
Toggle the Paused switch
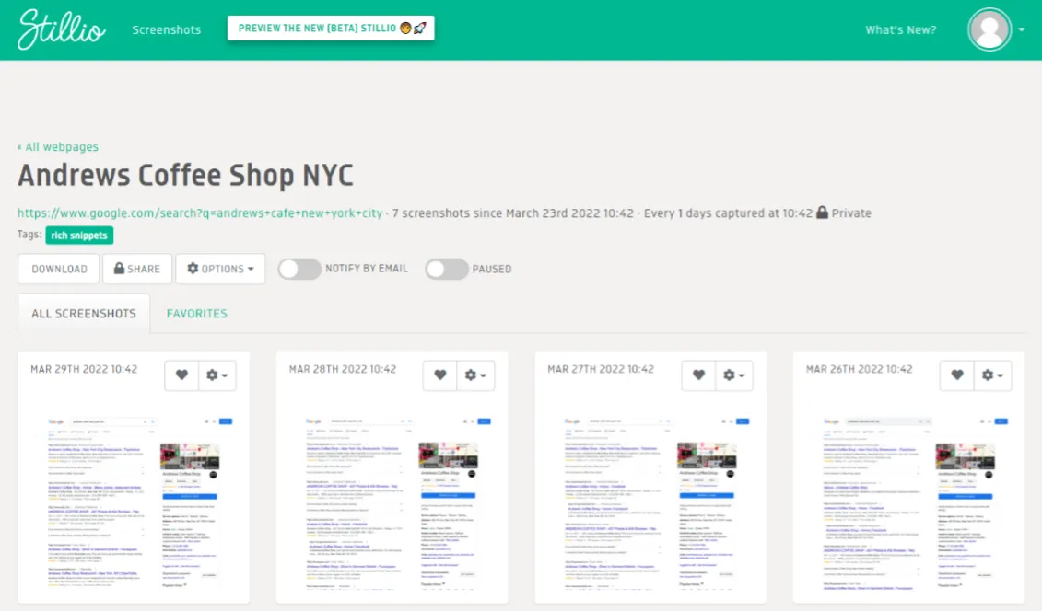click(447, 269)
